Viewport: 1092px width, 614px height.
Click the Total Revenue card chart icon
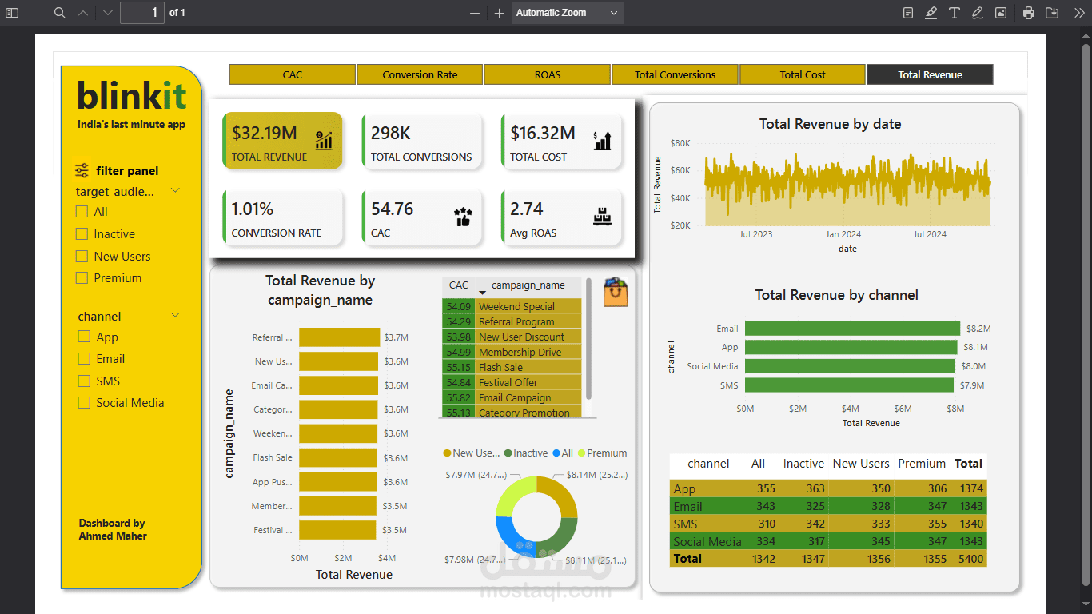[324, 141]
